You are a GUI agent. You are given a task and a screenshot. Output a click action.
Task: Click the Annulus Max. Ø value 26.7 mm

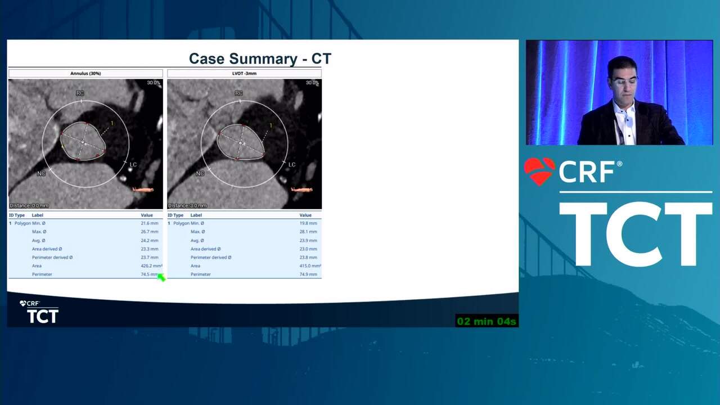pos(150,232)
